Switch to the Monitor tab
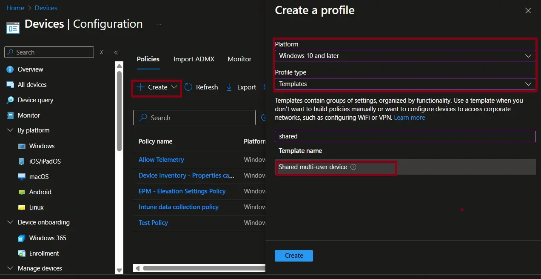541x279 pixels. pyautogui.click(x=239, y=59)
